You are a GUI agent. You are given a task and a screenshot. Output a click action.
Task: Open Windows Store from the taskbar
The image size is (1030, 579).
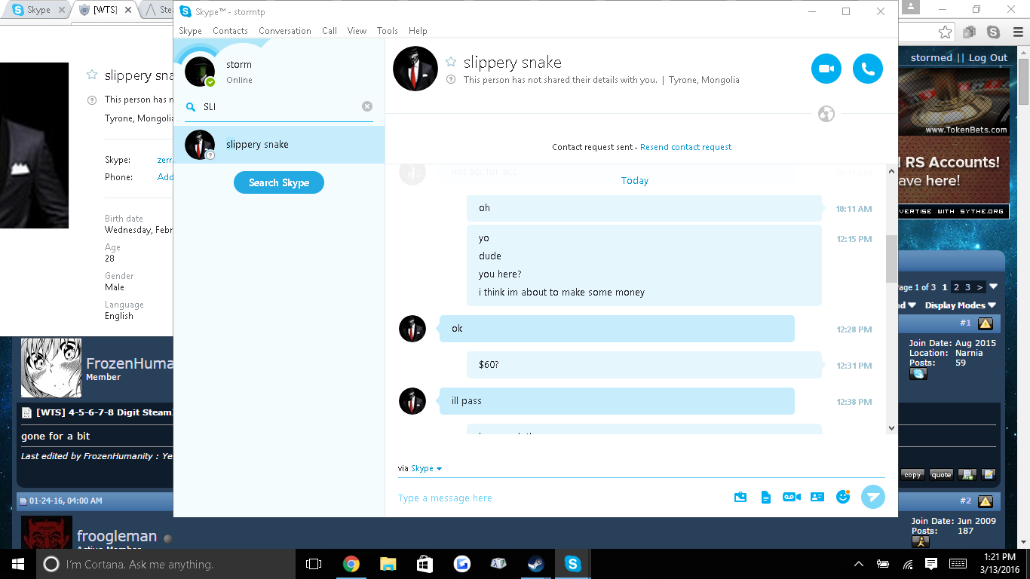(x=425, y=564)
